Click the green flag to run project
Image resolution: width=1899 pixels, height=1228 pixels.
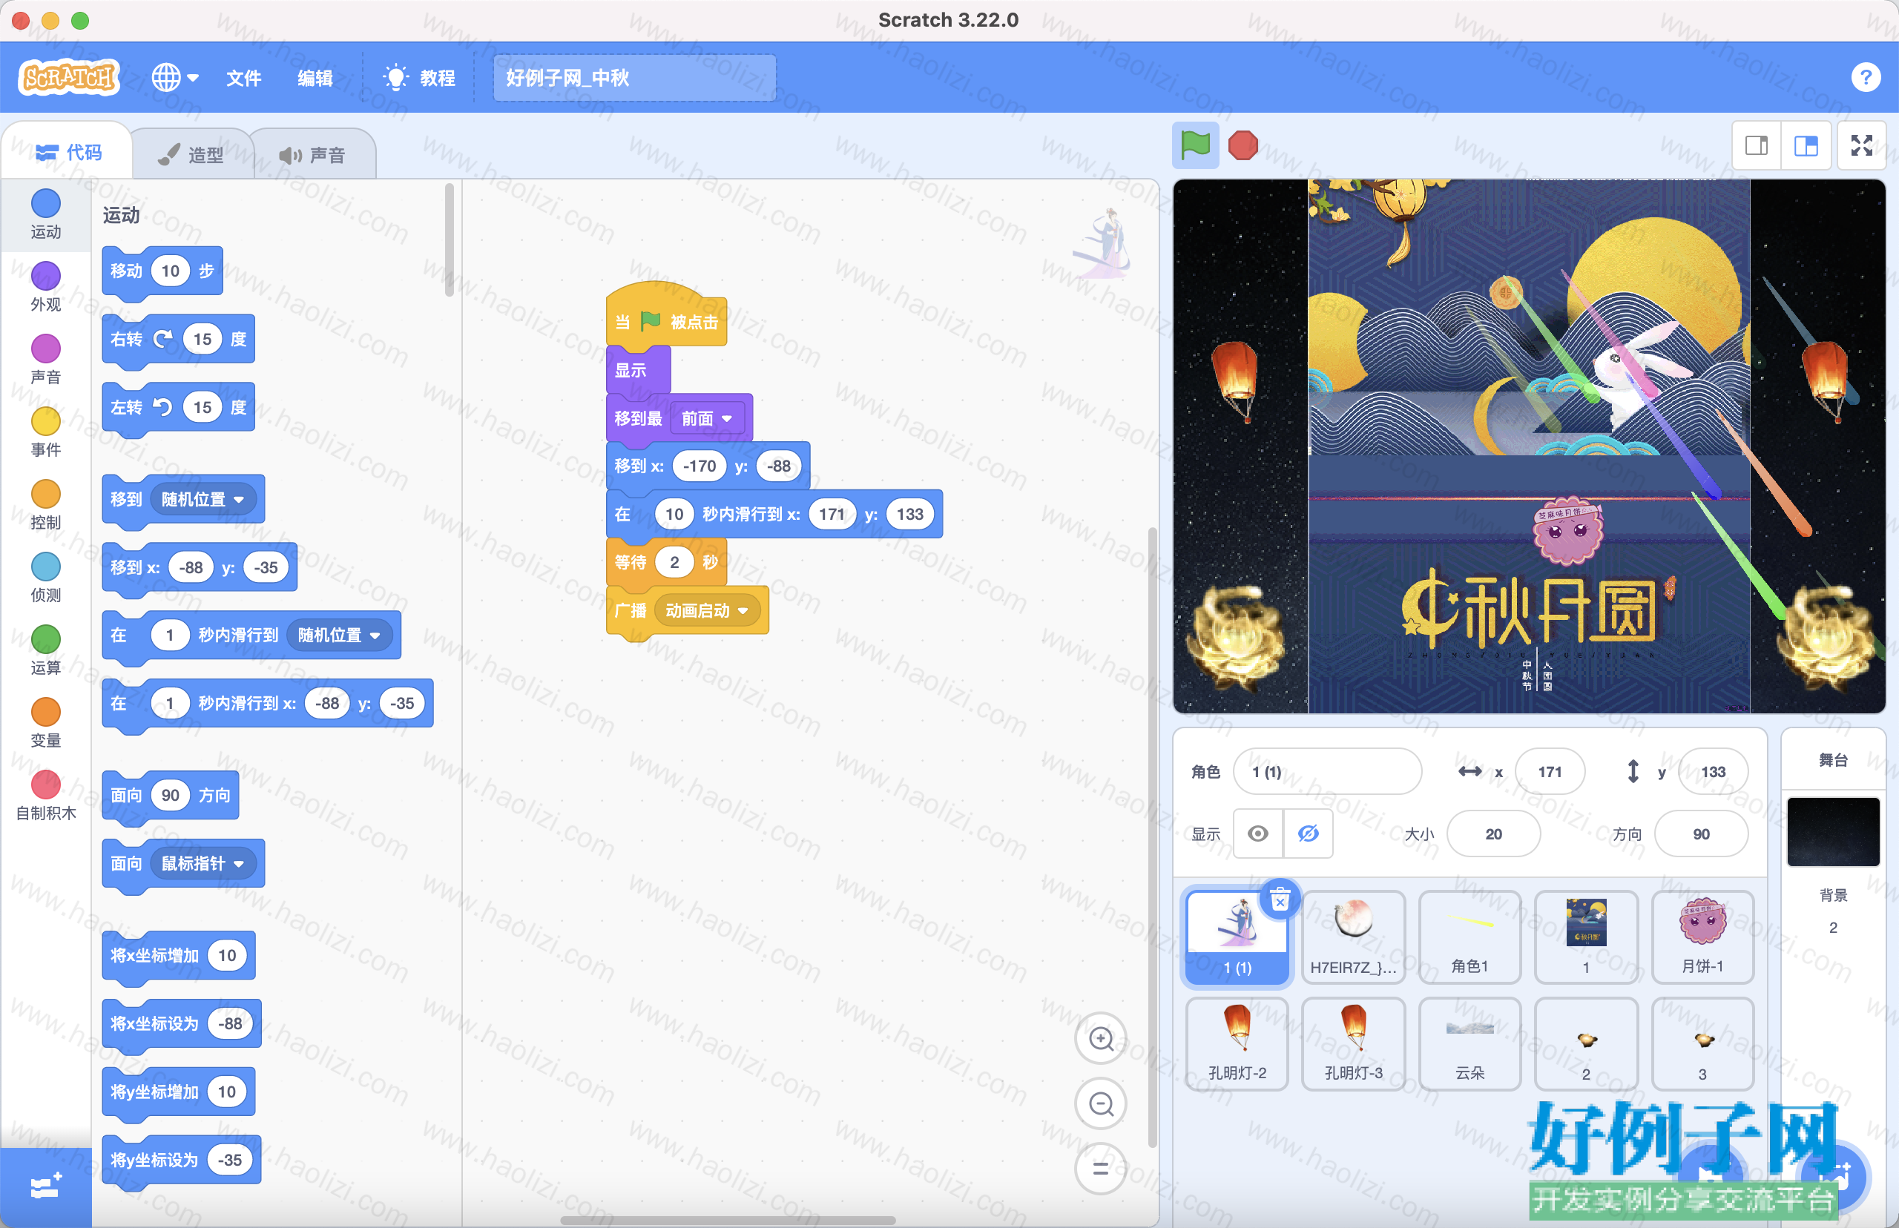pyautogui.click(x=1195, y=145)
